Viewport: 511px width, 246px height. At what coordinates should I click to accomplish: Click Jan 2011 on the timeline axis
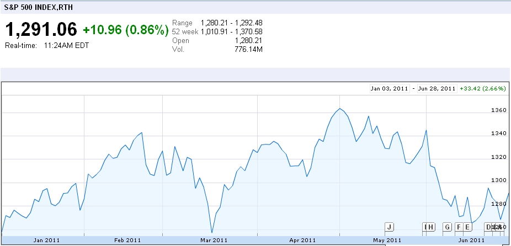click(46, 240)
